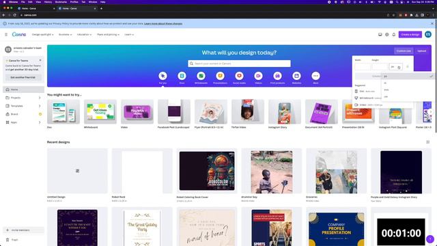Open the Education dropdown
This screenshot has width=437, height=246.
tap(84, 35)
